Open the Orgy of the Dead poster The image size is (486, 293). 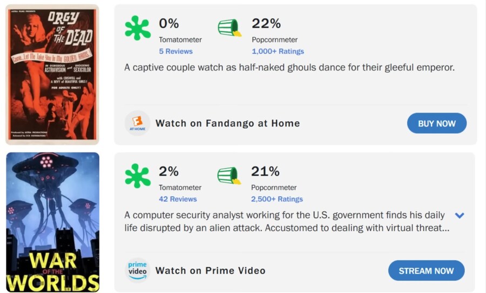52,74
